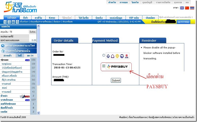Click the TV icon beside the live broadcast header
The image size is (197, 122).
pos(3,46)
